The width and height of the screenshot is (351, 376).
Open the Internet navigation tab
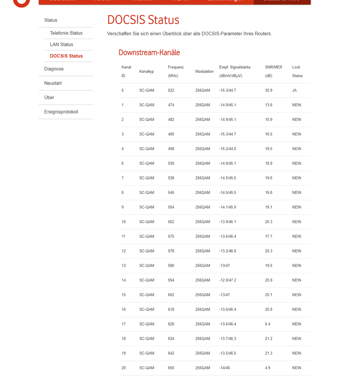click(142, 2)
